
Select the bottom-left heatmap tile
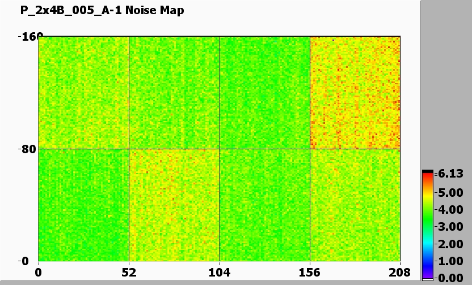(x=83, y=205)
